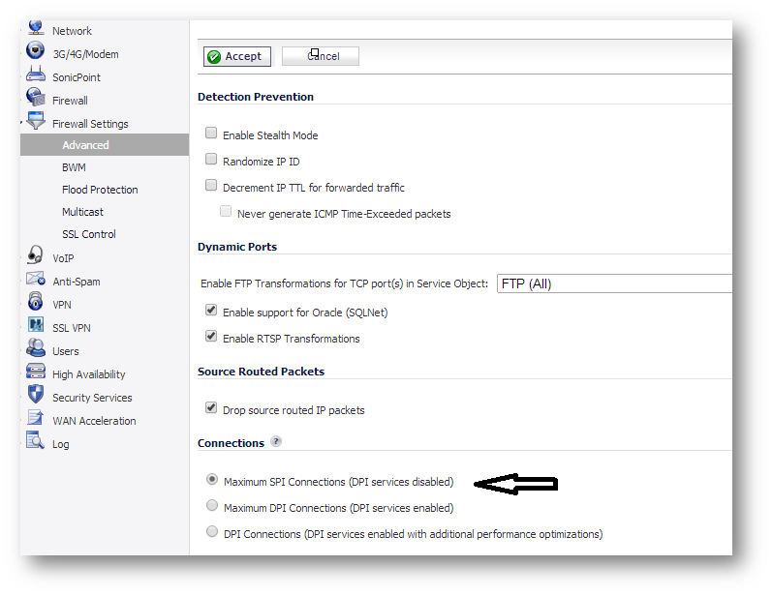773x596 pixels.
Task: Click the Cancel button
Action: click(321, 56)
